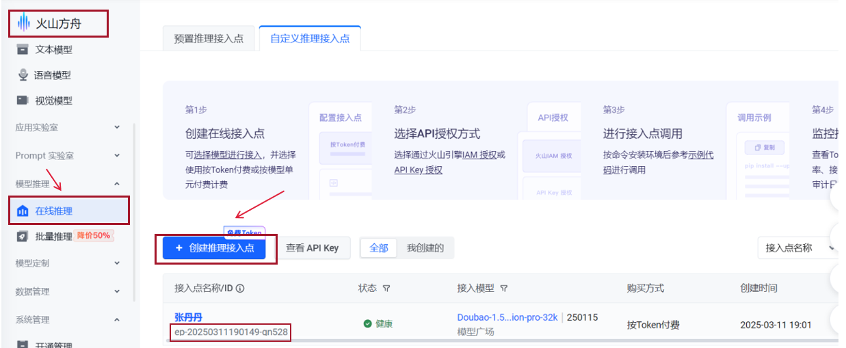The image size is (846, 348).
Task: Switch to the 预置推理接入点 tab
Action: (x=209, y=39)
